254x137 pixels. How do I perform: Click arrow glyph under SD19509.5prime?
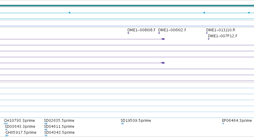pyautogui.click(x=122, y=124)
